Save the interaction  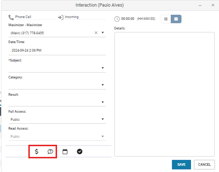[x=181, y=165]
